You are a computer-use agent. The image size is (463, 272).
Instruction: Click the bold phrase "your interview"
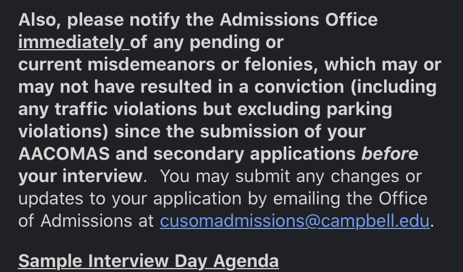point(81,176)
